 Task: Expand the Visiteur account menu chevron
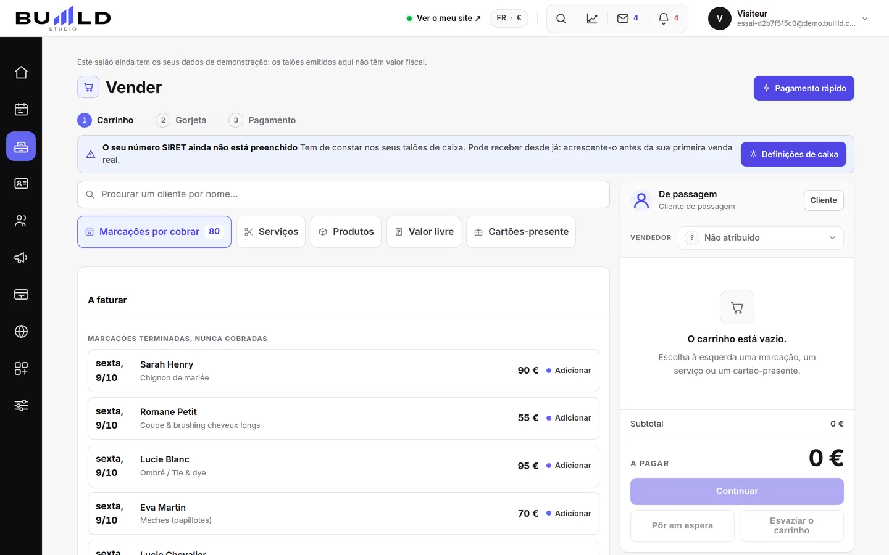[865, 18]
